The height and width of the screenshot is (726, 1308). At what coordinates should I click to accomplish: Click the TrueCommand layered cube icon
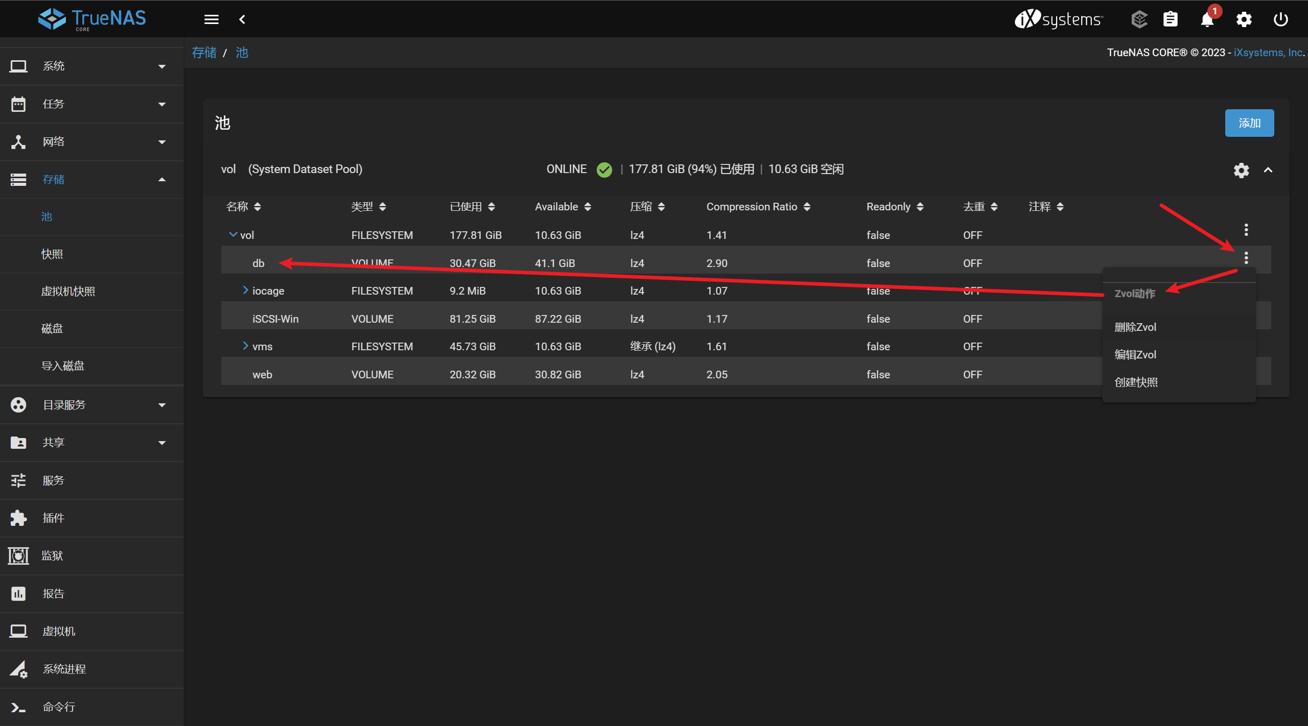(1139, 20)
